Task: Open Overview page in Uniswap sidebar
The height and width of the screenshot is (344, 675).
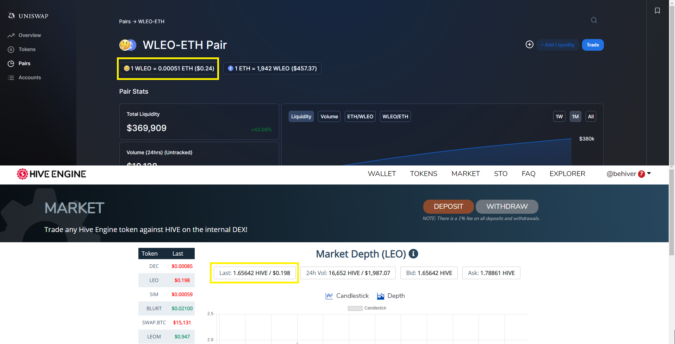Action: (30, 35)
